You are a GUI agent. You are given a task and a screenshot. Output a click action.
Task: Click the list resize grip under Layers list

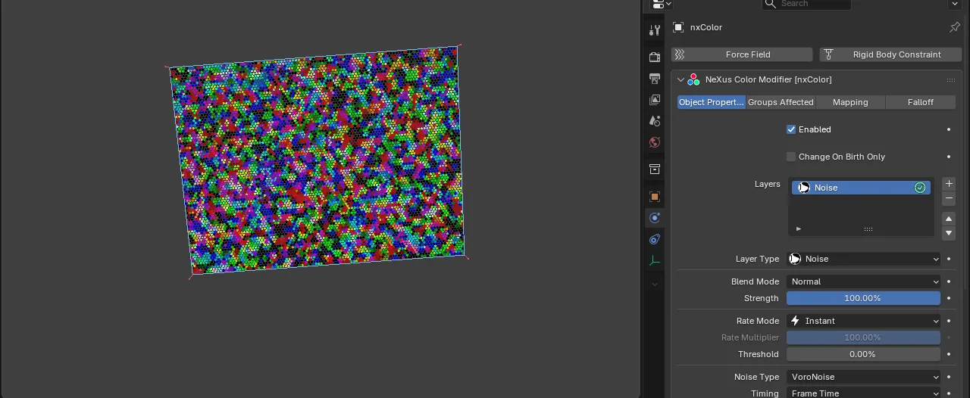click(868, 229)
